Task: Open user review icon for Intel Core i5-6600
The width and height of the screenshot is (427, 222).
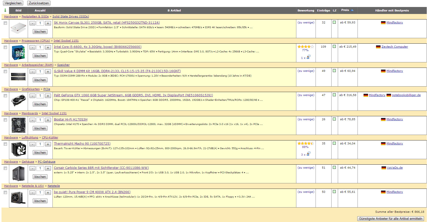Action: click(309, 57)
